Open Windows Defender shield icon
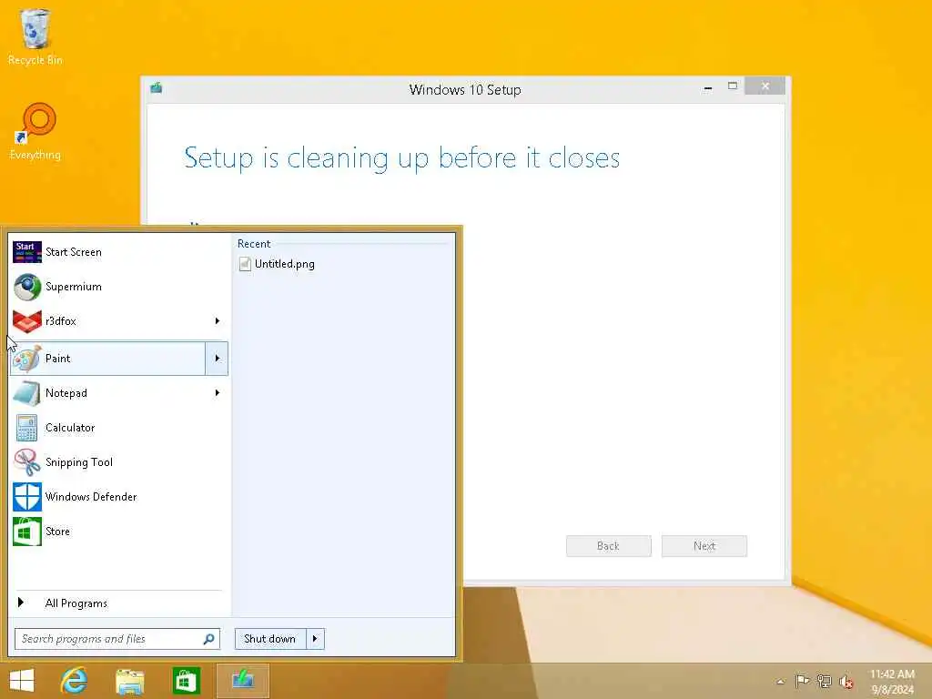The height and width of the screenshot is (699, 932). pos(27,497)
